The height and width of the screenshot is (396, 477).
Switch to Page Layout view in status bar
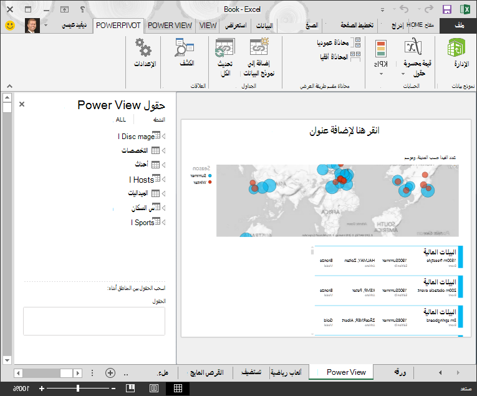click(154, 388)
